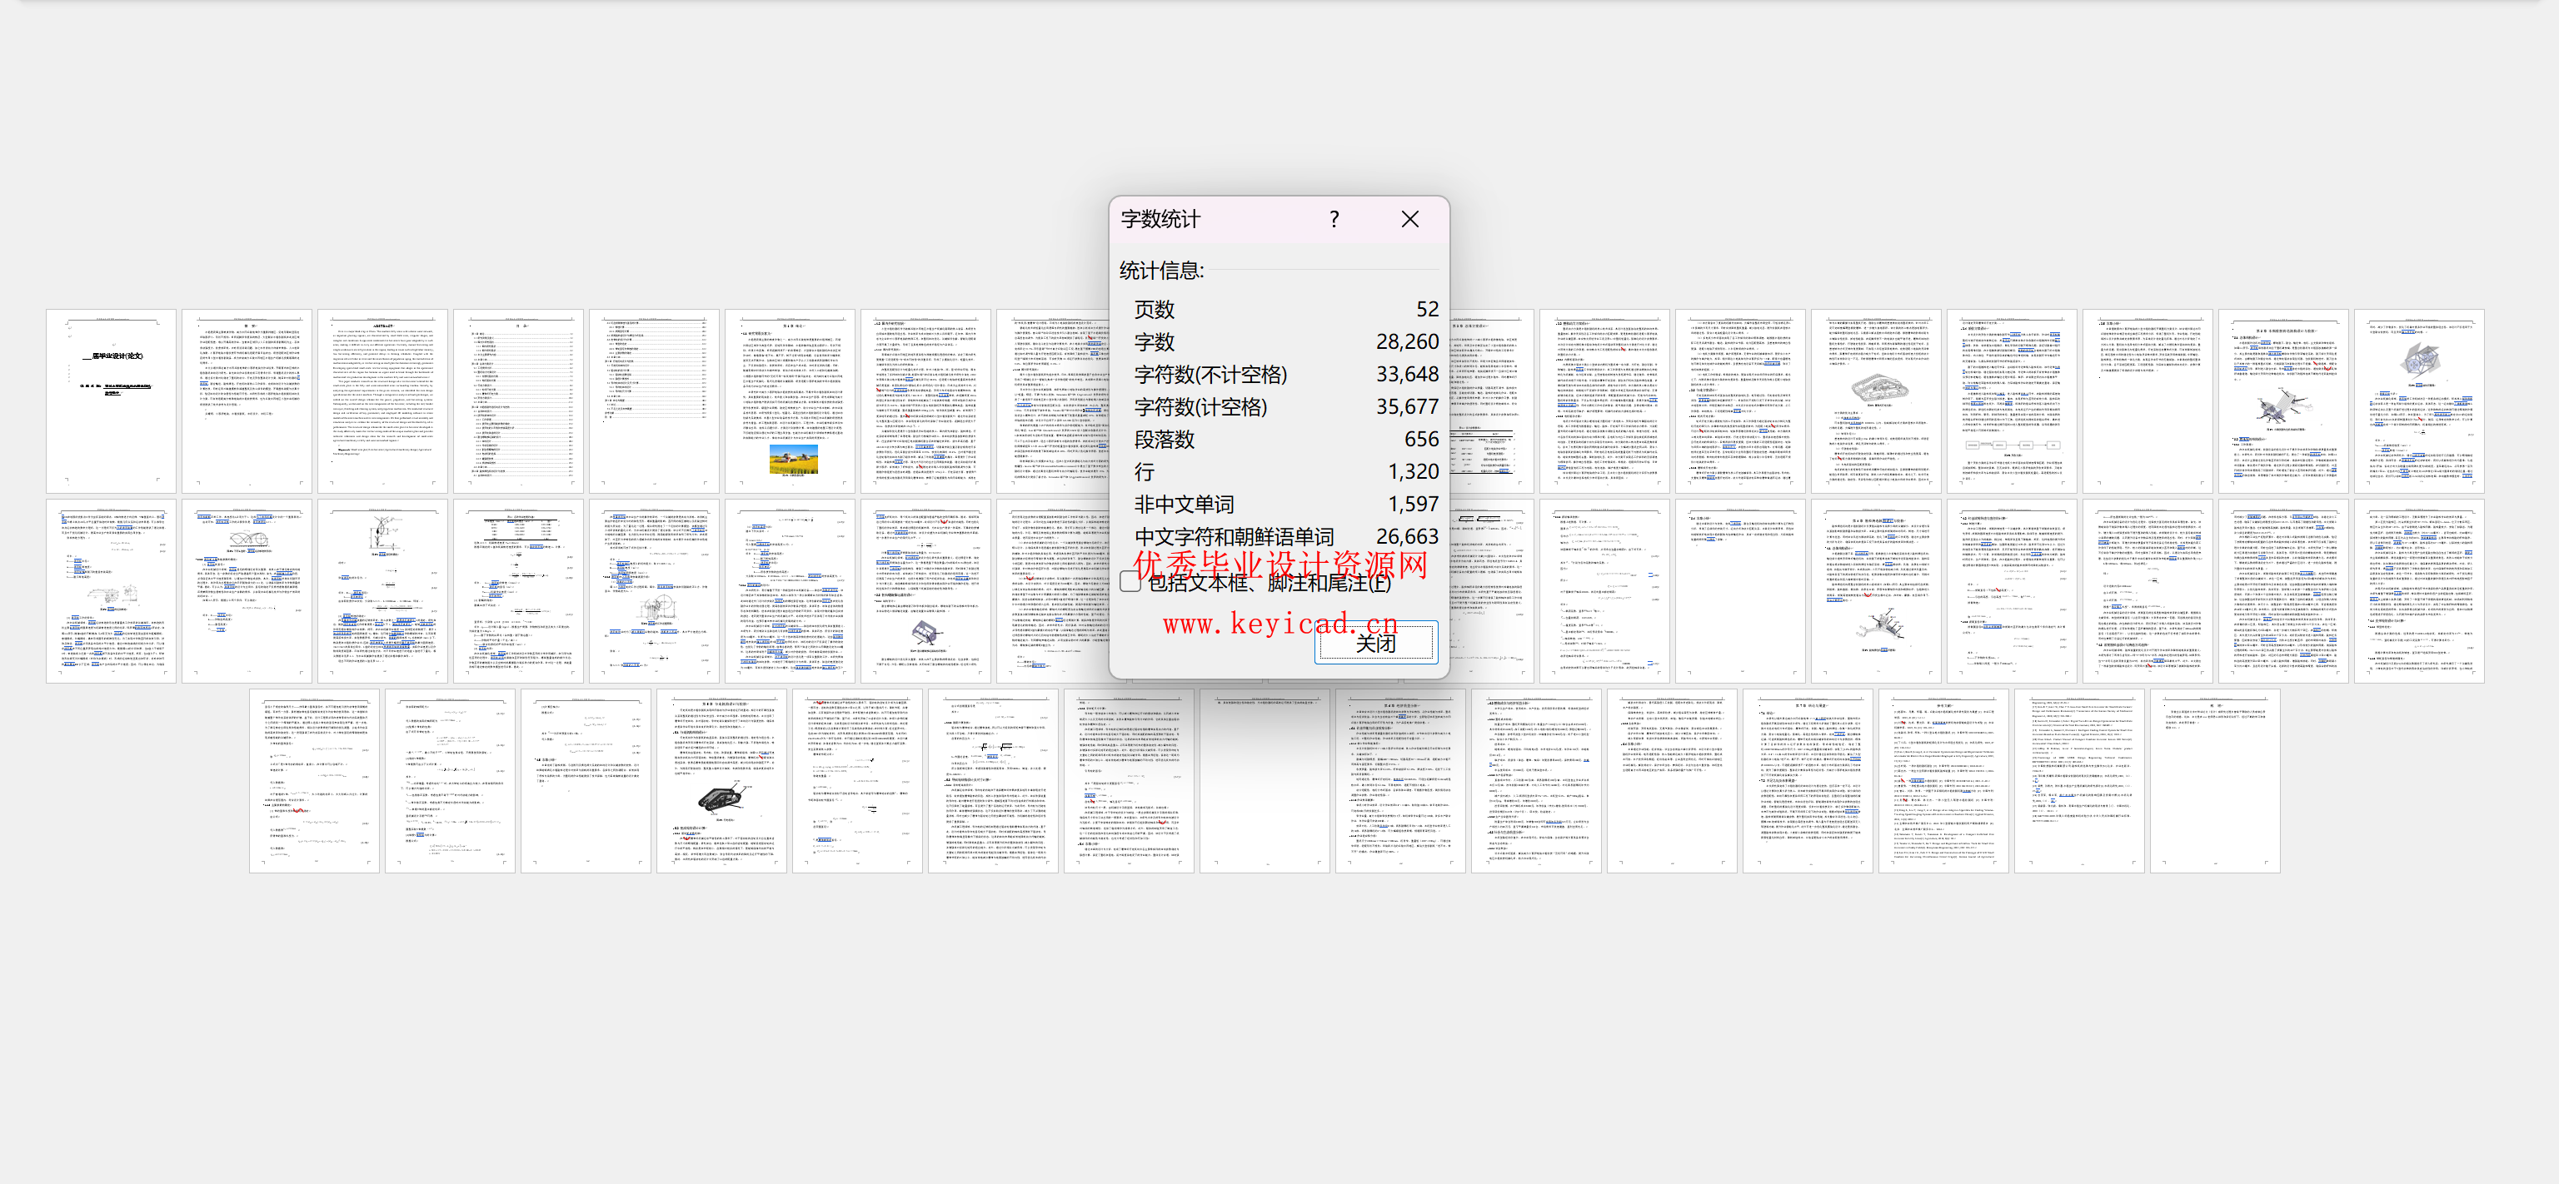Select the 页数 value 52
Screen dimensions: 2559x1184
[x=1426, y=309]
